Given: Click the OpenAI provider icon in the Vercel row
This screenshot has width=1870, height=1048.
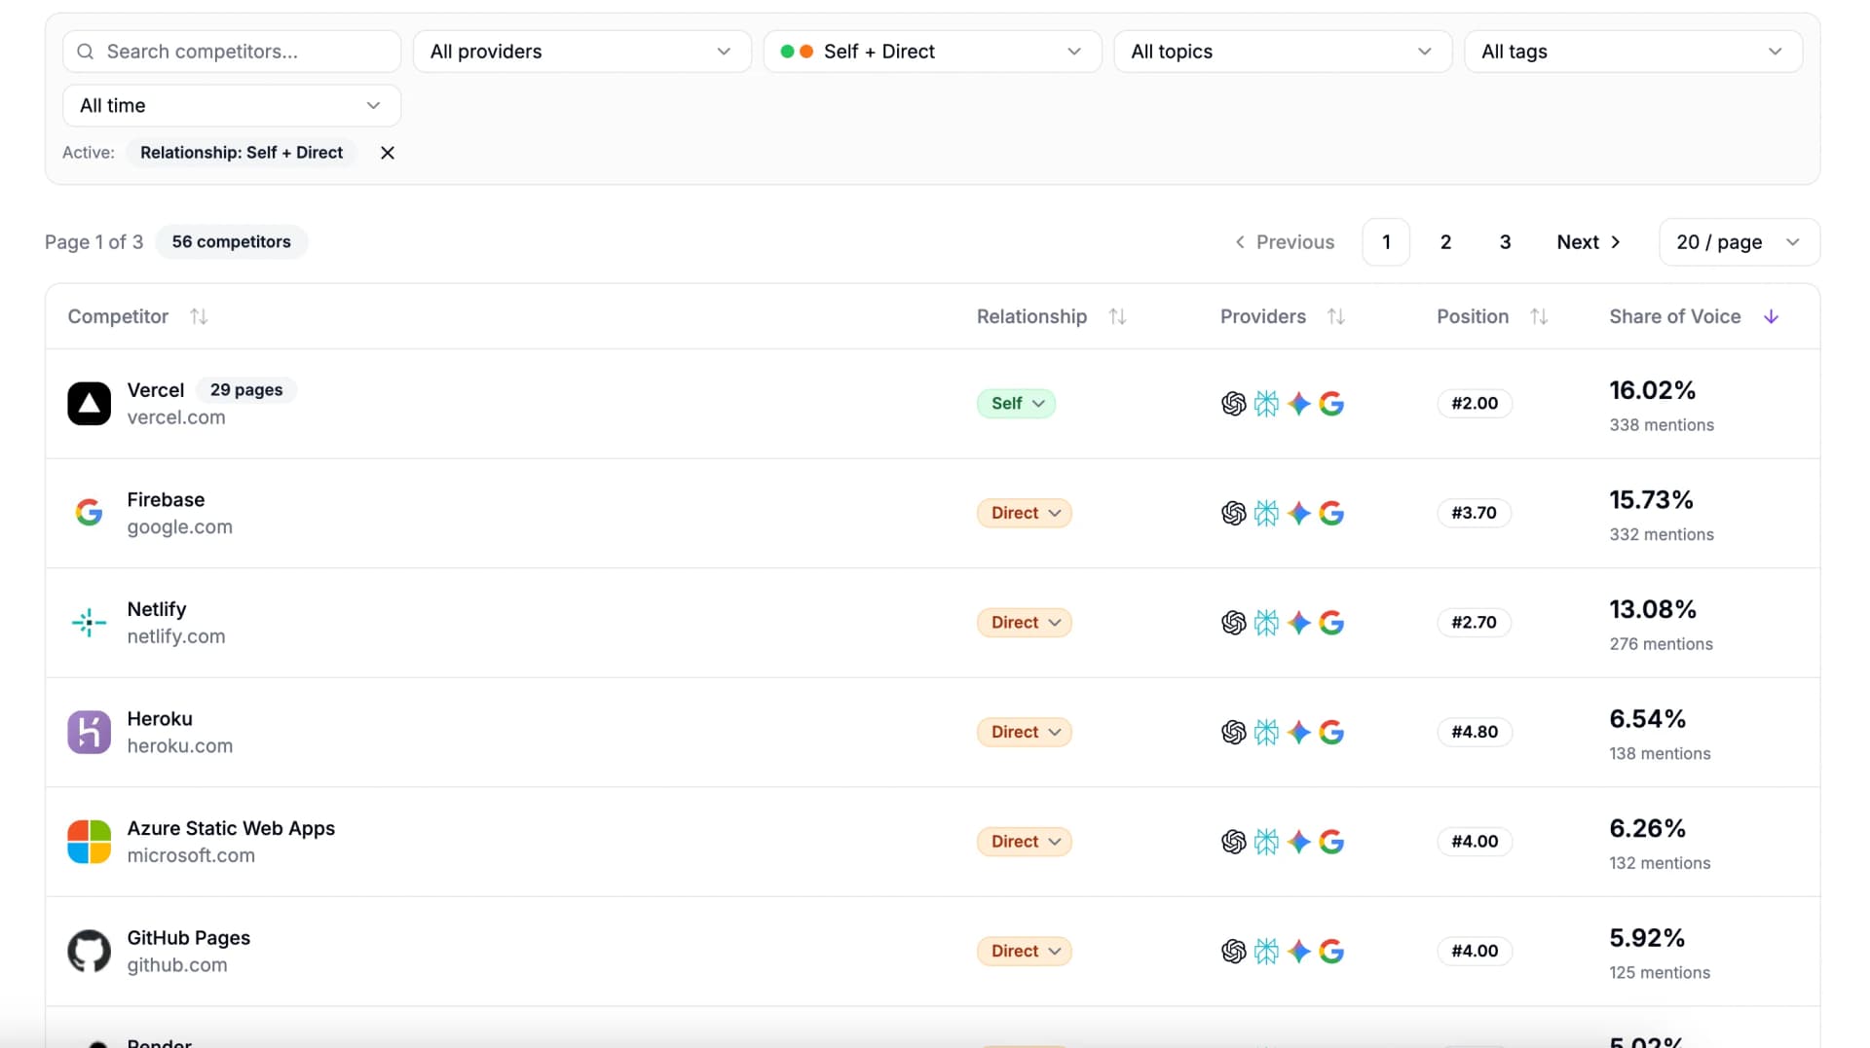Looking at the screenshot, I should click(x=1234, y=403).
